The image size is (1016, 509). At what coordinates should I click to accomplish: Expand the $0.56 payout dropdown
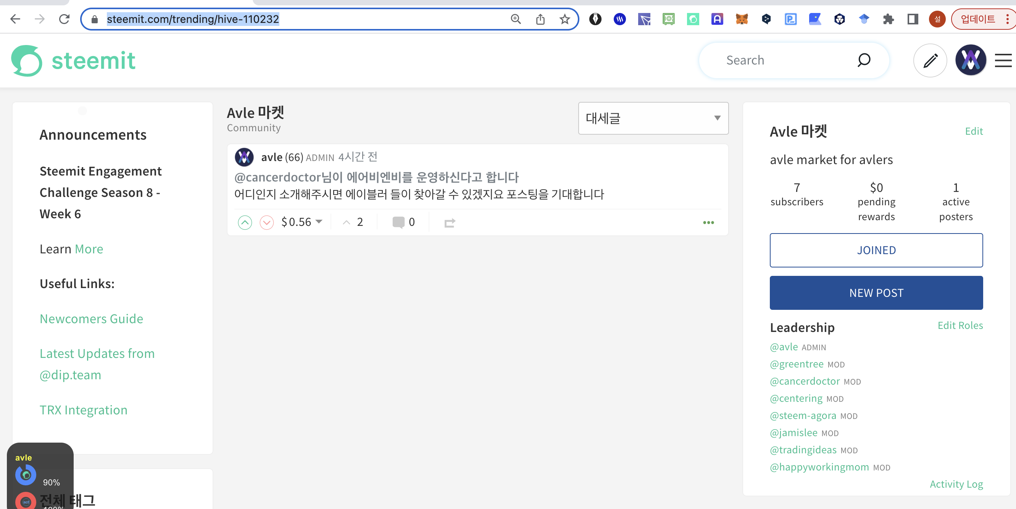click(319, 222)
